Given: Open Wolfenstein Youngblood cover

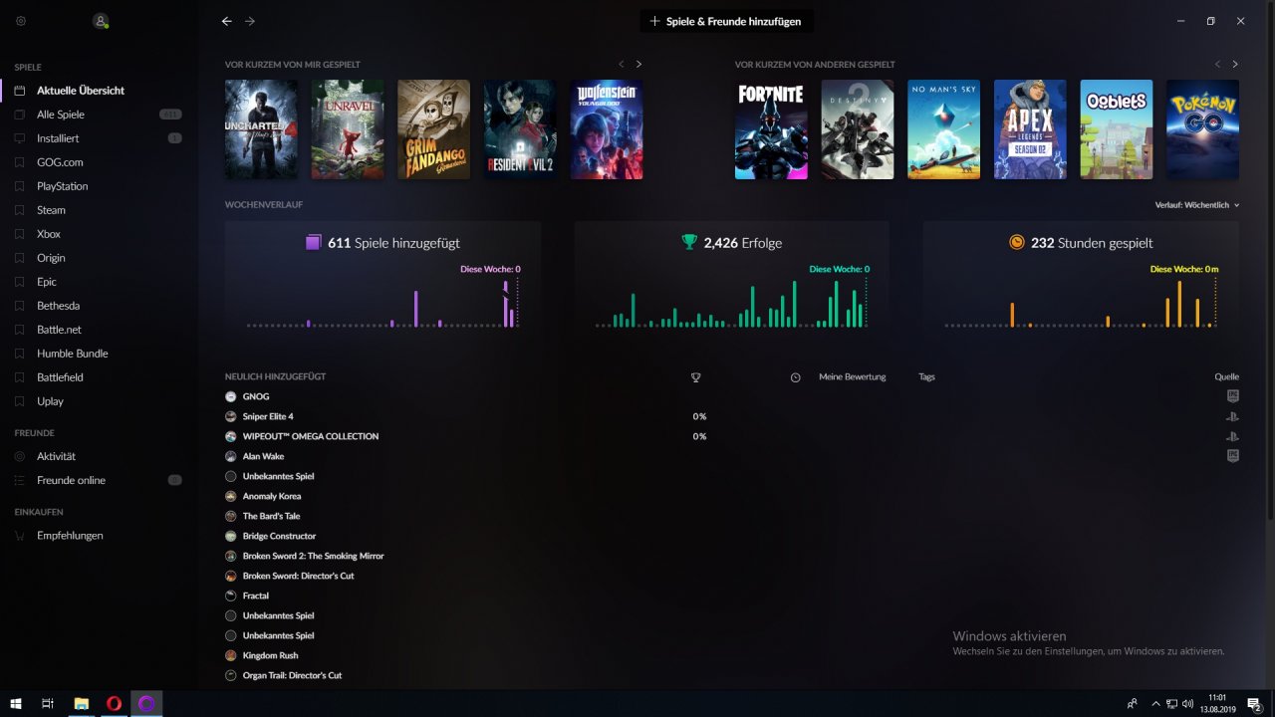Looking at the screenshot, I should click(607, 129).
